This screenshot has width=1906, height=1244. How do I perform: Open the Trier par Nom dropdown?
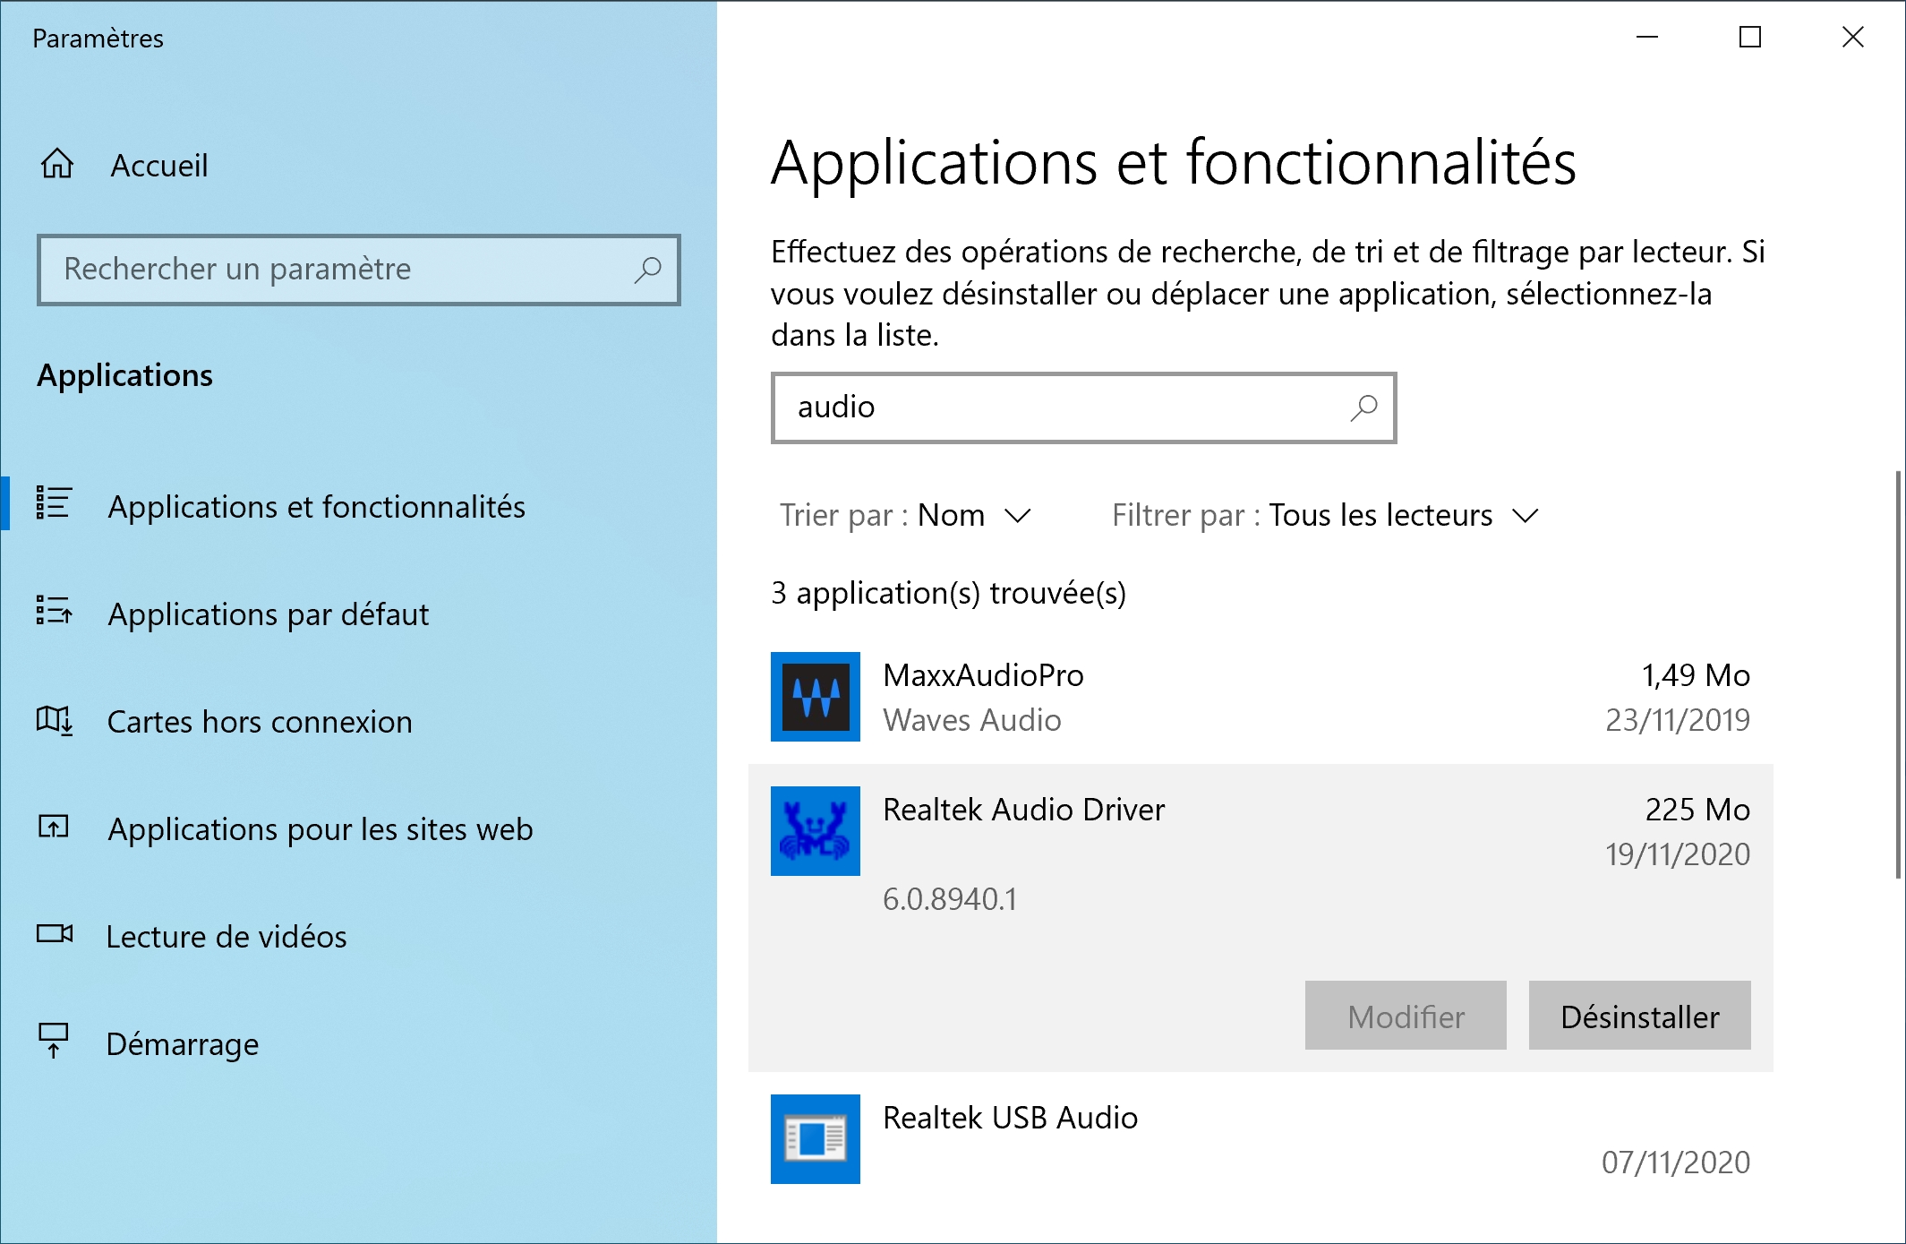906,516
